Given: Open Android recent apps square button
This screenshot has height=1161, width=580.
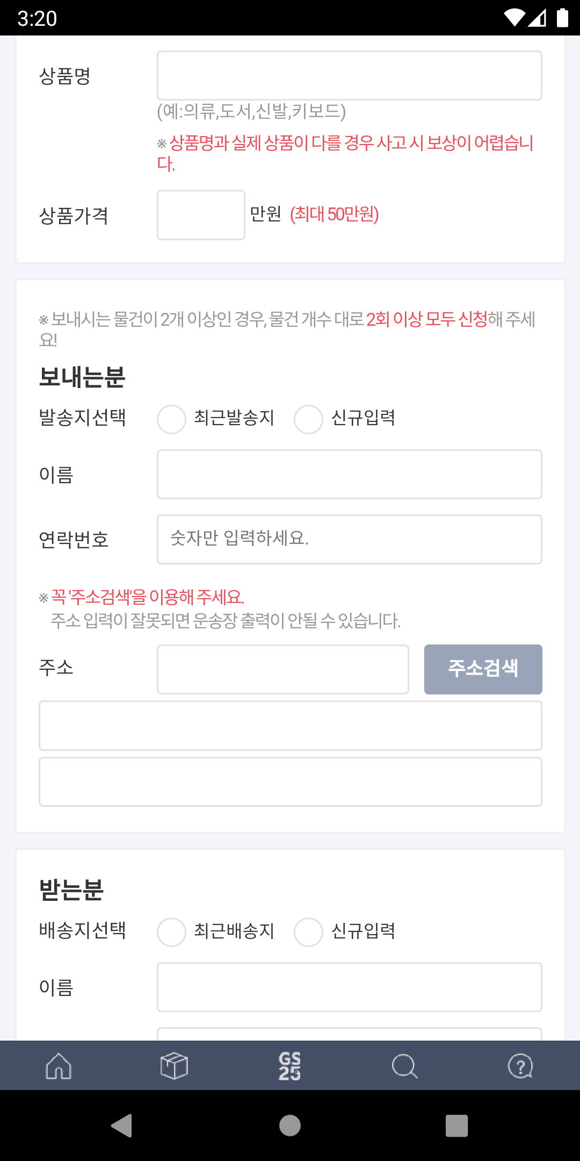Looking at the screenshot, I should coord(456,1126).
